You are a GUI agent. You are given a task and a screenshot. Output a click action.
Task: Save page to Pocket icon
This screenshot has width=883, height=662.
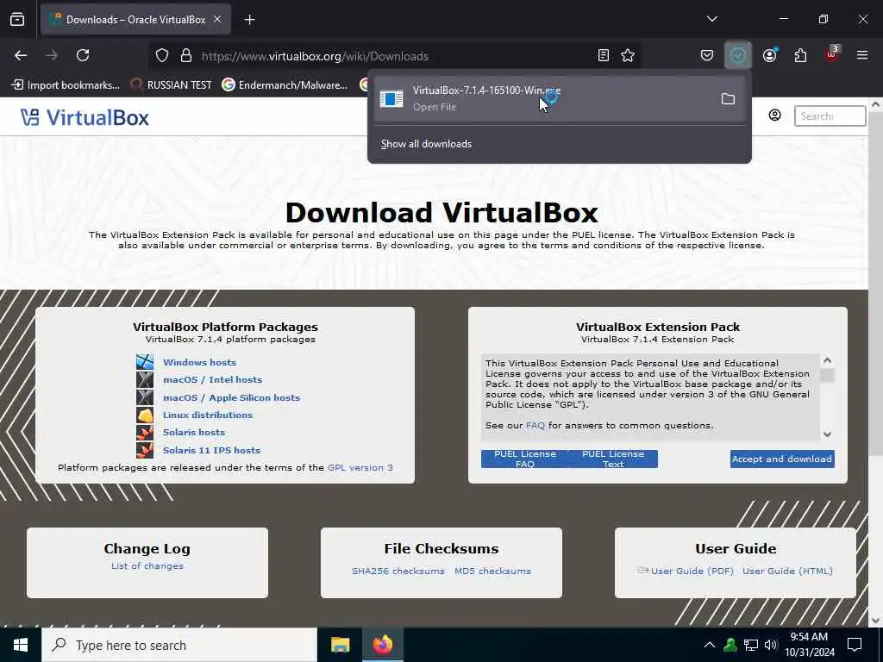[x=707, y=56]
